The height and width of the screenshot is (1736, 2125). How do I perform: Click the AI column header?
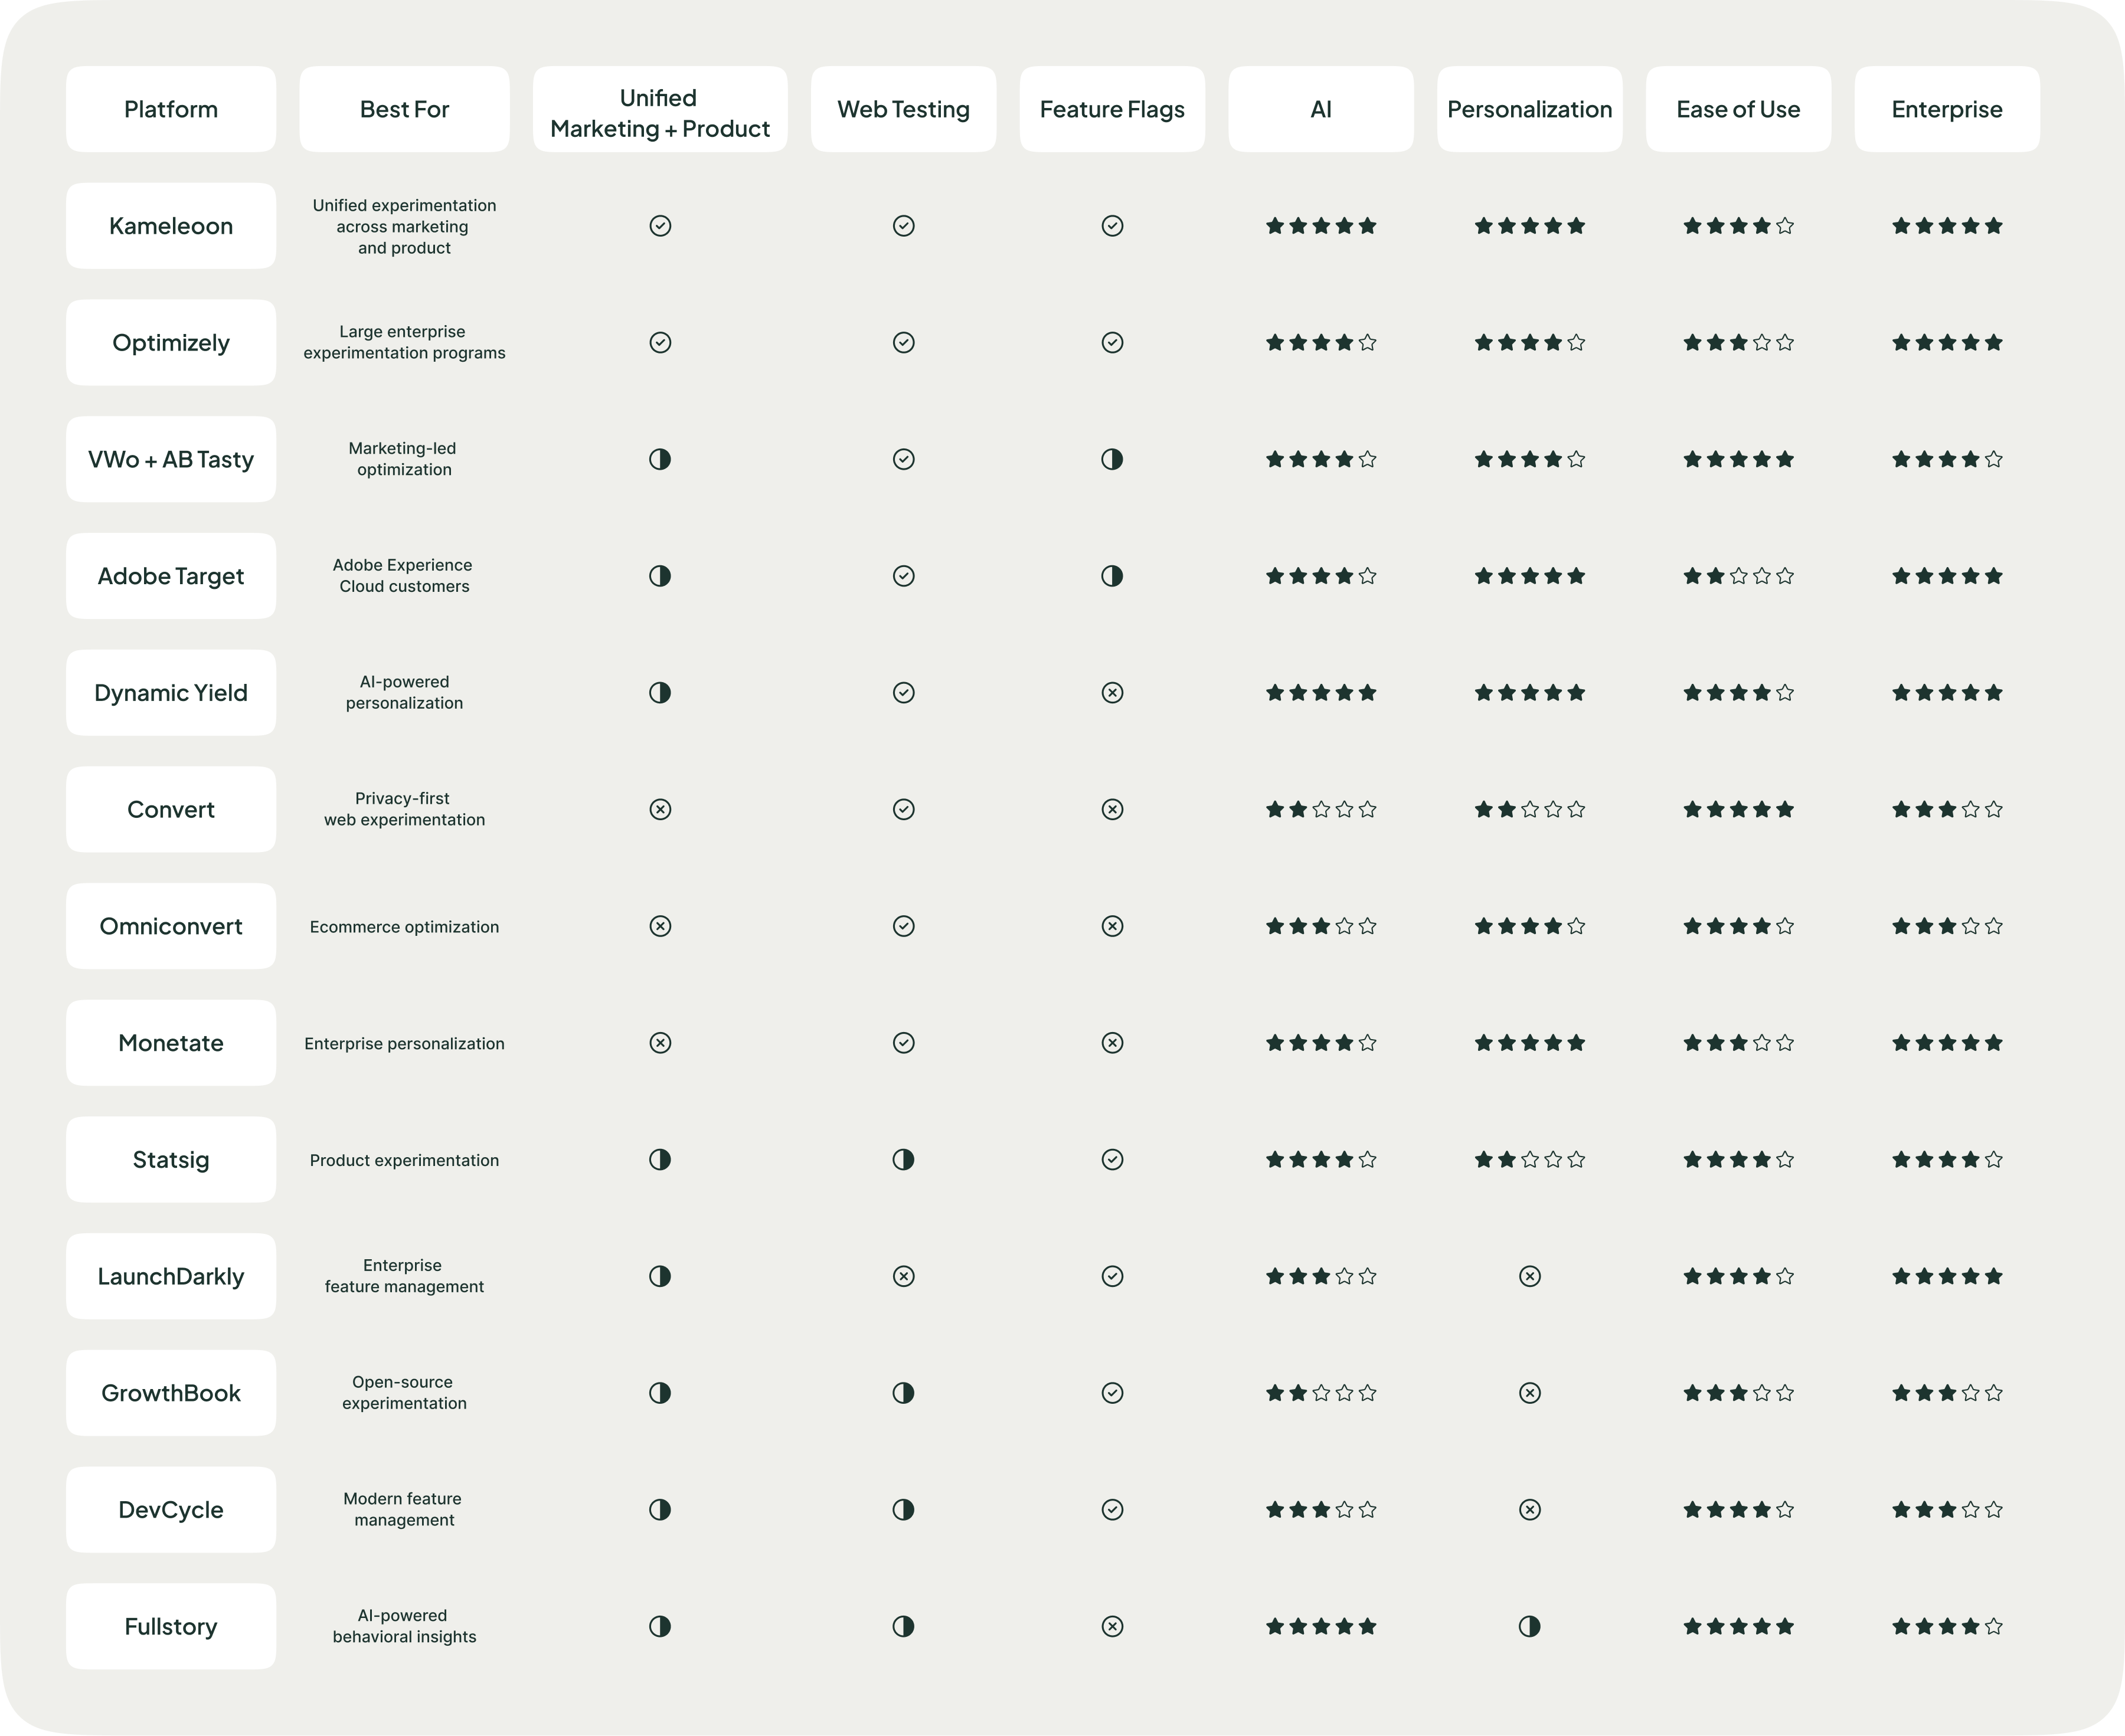(x=1322, y=109)
